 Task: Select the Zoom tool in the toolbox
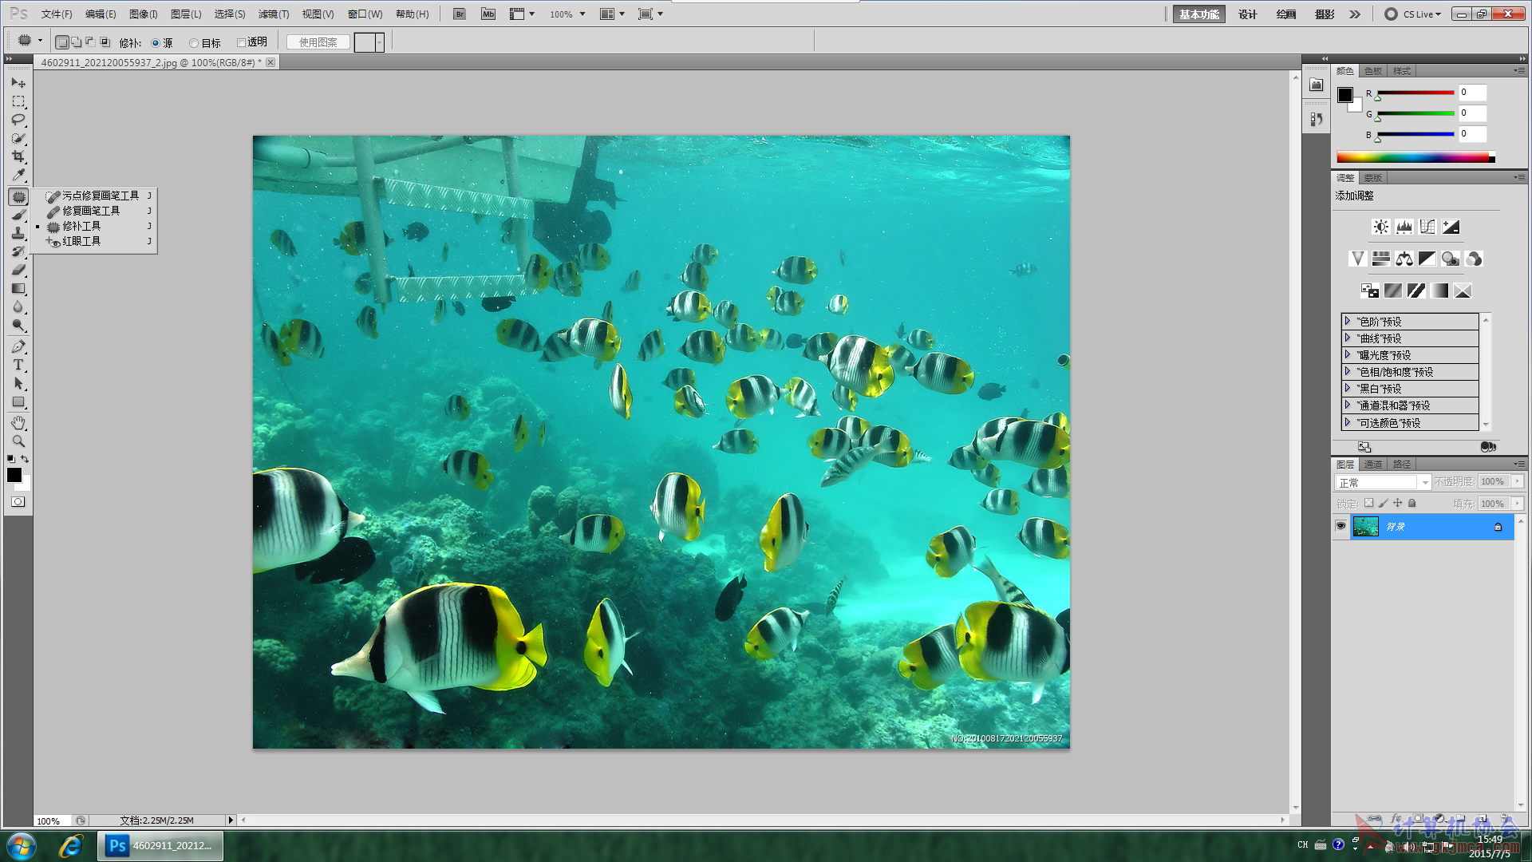coord(18,441)
